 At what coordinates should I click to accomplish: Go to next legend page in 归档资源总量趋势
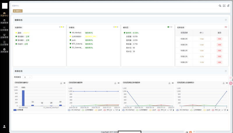click(119, 110)
